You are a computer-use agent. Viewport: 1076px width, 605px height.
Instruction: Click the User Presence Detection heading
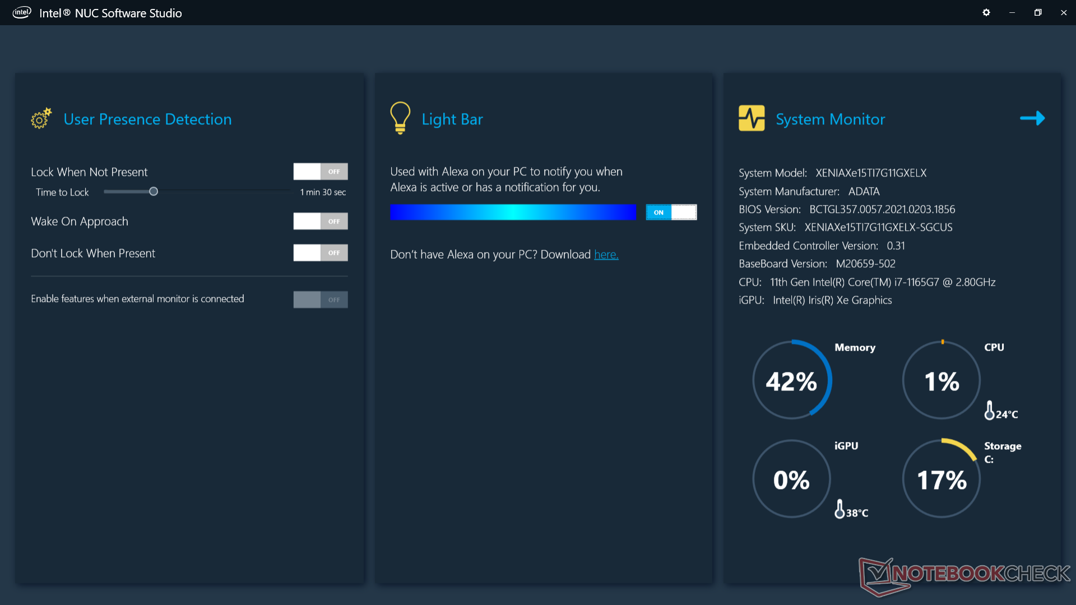pyautogui.click(x=147, y=119)
